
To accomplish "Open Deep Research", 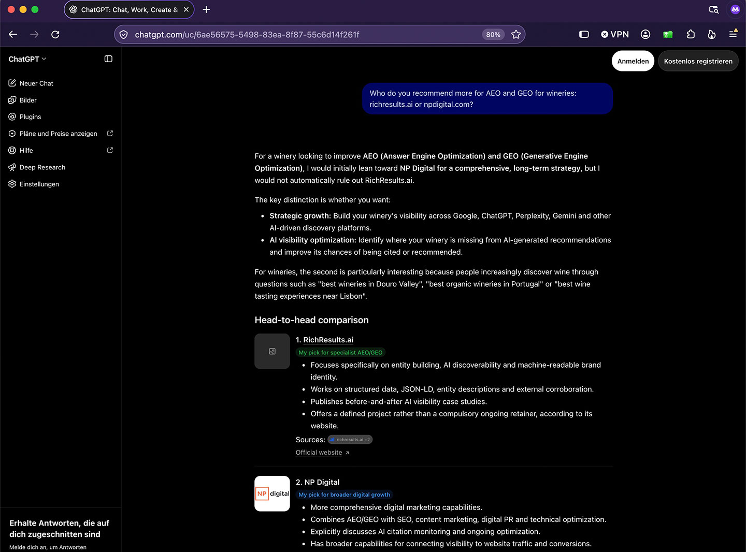I will pyautogui.click(x=37, y=167).
